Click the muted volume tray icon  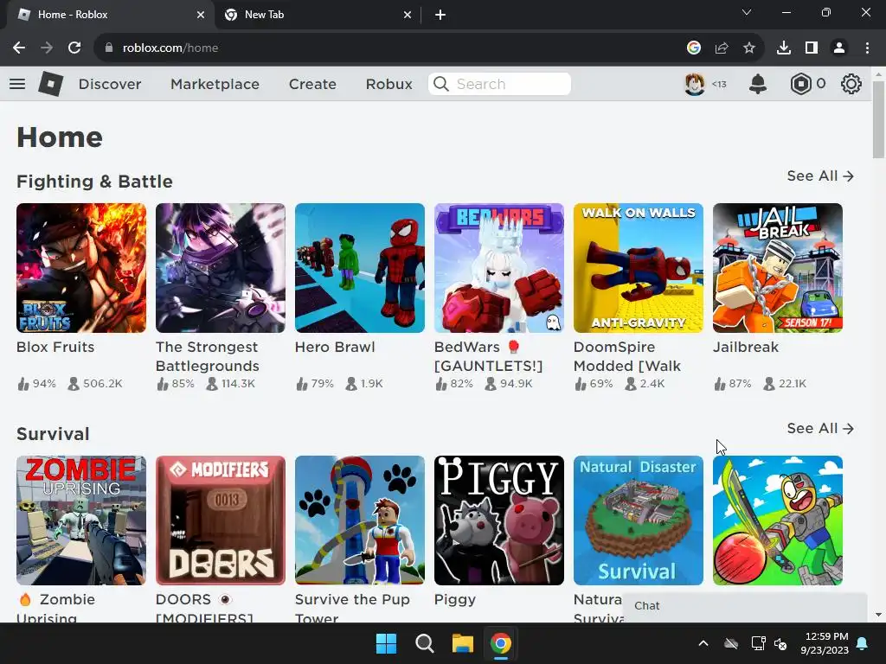coord(781,643)
